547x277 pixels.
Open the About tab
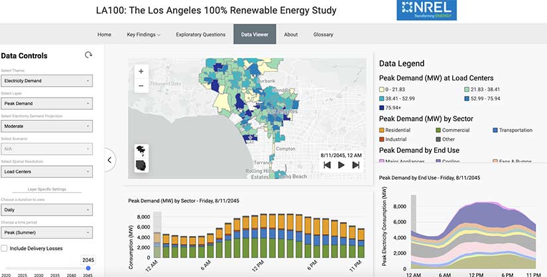[x=290, y=34]
